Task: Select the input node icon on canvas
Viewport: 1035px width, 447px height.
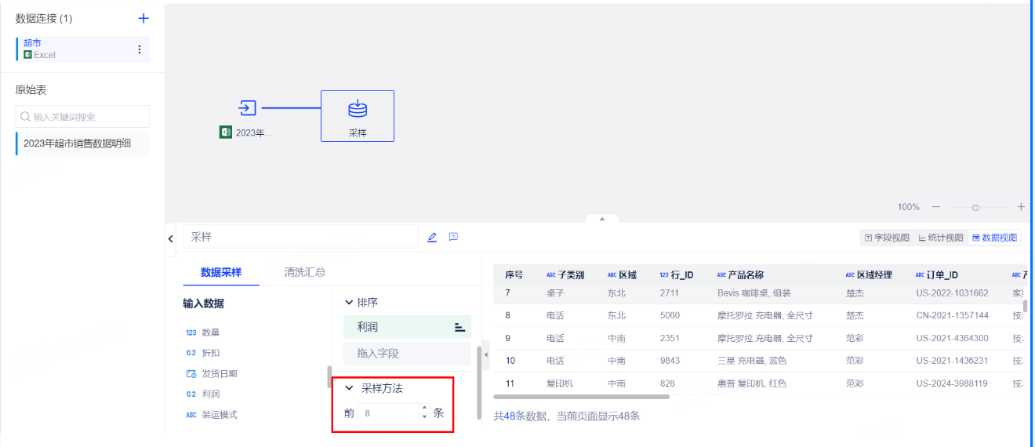Action: pos(248,108)
